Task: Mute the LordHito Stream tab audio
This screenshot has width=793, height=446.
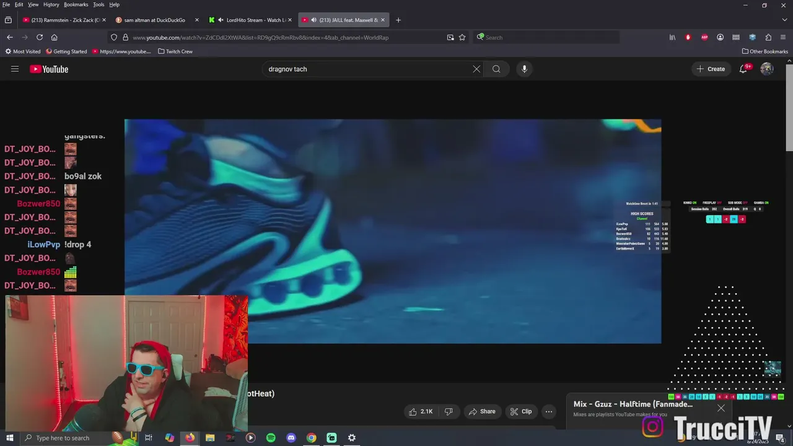Action: [221, 20]
